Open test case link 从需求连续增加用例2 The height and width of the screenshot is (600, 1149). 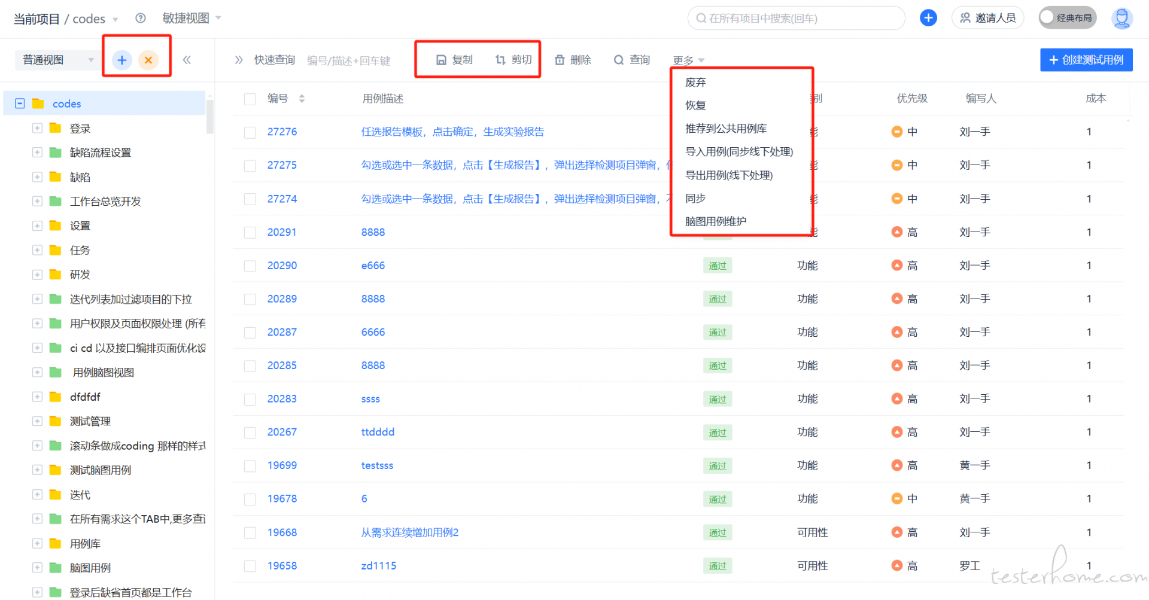point(410,532)
